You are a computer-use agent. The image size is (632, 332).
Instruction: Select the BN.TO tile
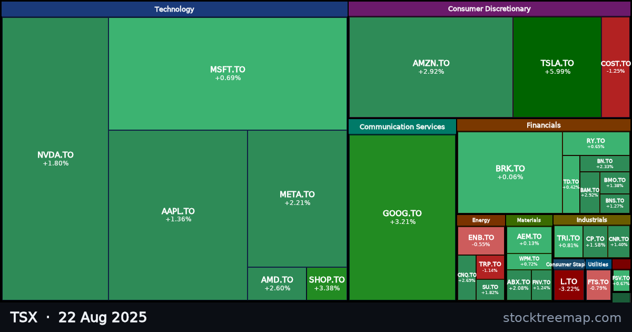click(605, 163)
